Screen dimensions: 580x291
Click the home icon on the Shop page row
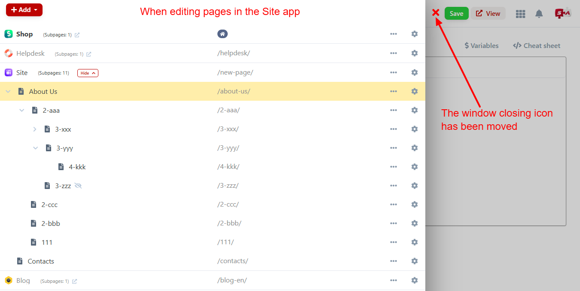coord(223,33)
